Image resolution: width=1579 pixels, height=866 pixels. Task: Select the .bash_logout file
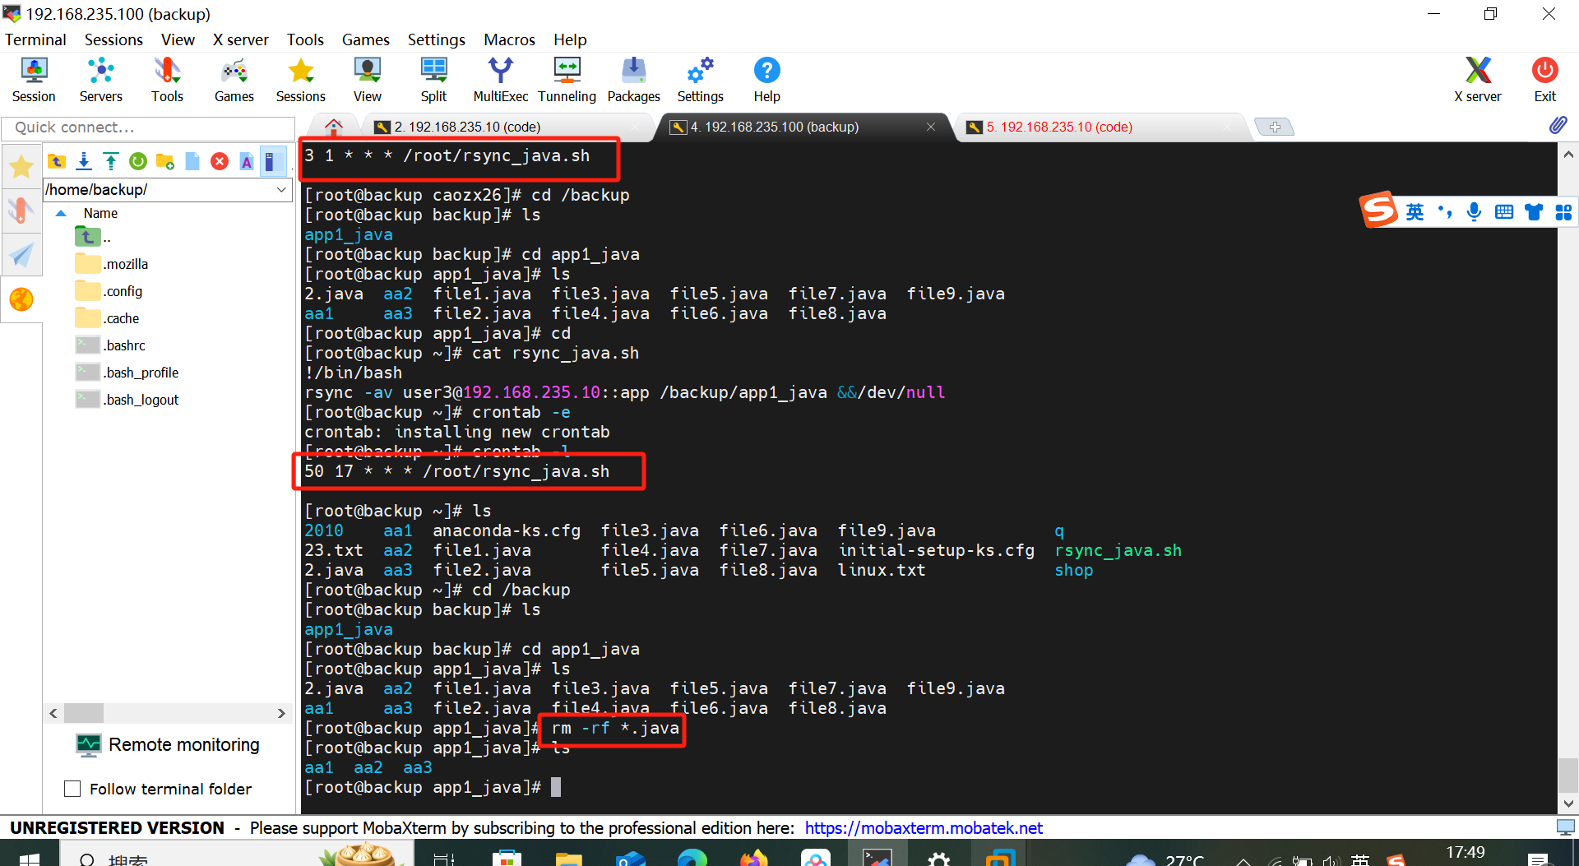127,400
